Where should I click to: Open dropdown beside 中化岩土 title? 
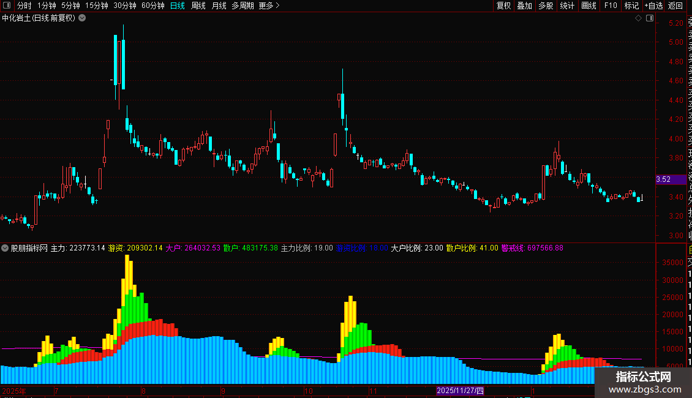coord(82,18)
